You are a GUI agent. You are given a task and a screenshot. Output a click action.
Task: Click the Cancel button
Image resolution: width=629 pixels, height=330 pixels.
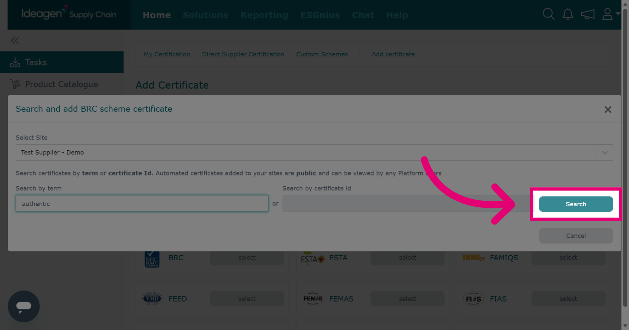click(x=576, y=236)
